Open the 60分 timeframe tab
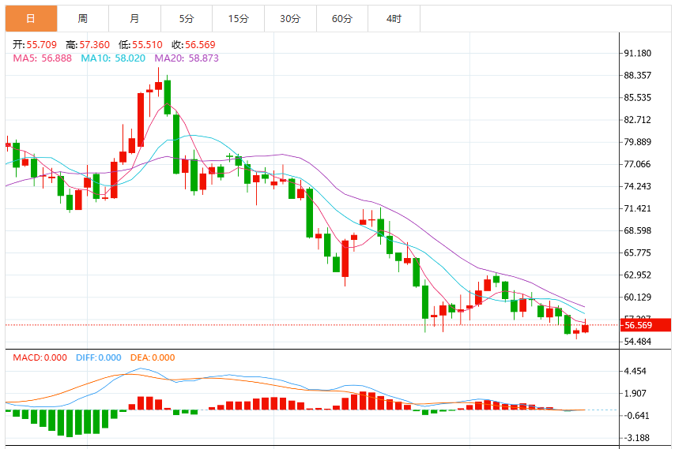Viewport: 675px width, 449px height. tap(342, 18)
